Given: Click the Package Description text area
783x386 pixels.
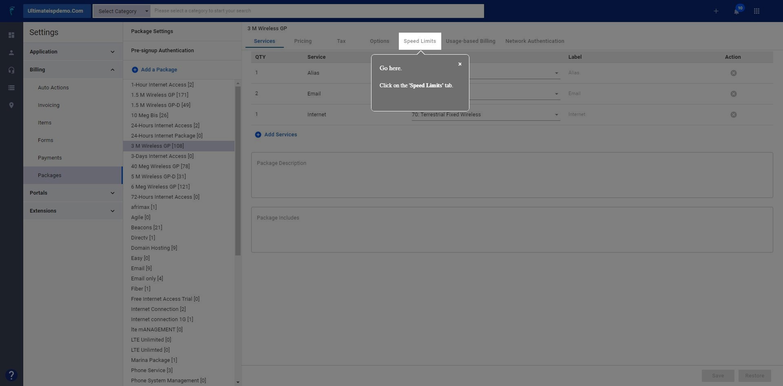Looking at the screenshot, I should (512, 175).
